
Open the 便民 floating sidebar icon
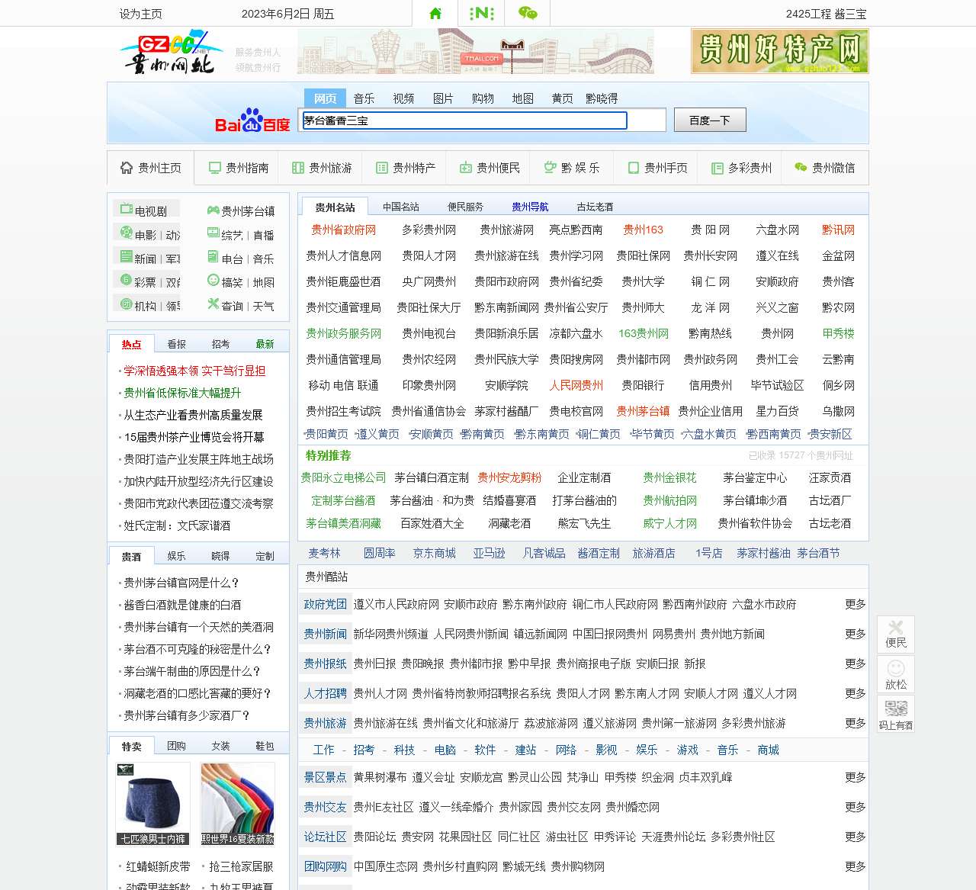[896, 634]
